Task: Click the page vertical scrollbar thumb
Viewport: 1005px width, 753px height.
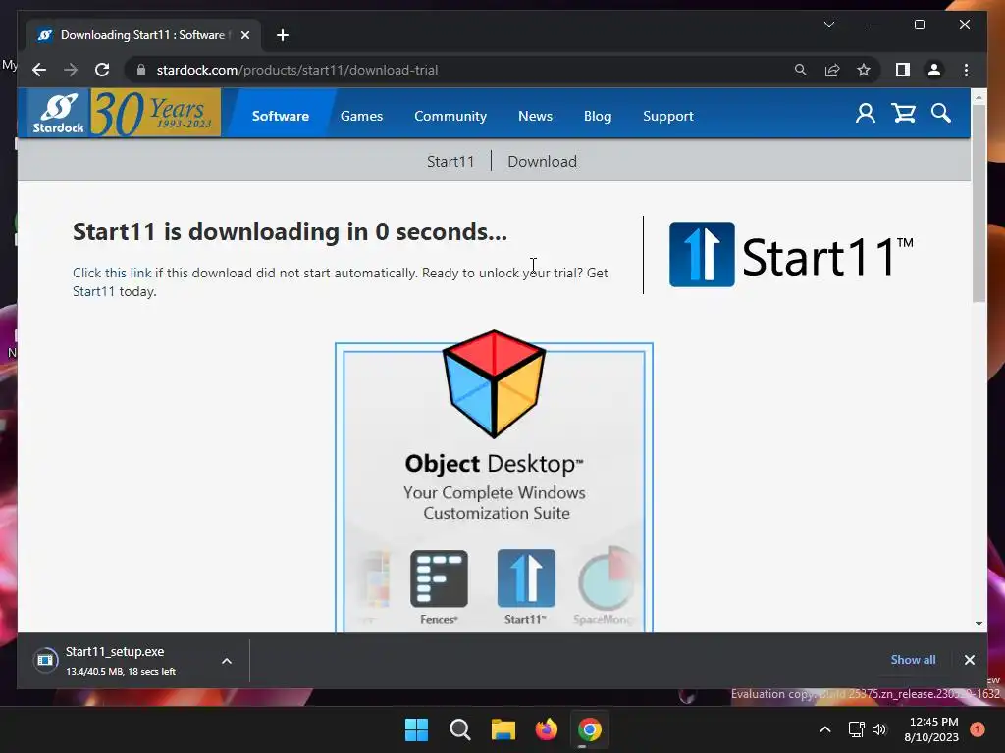Action: click(x=979, y=203)
